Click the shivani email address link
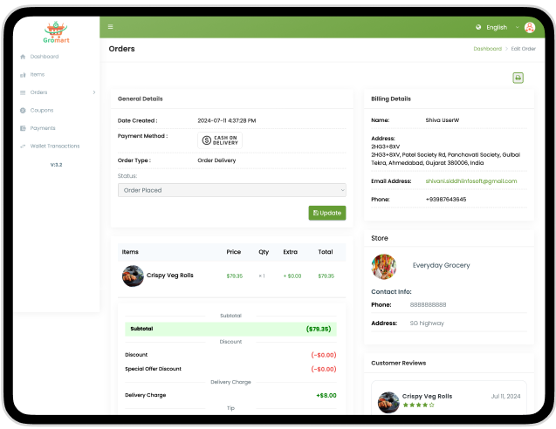The image size is (556, 429). click(470, 180)
